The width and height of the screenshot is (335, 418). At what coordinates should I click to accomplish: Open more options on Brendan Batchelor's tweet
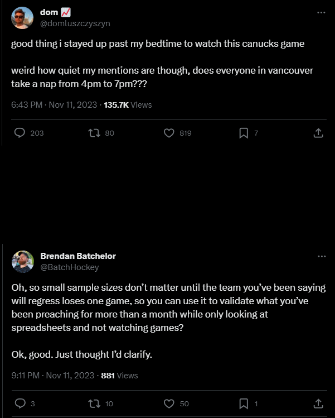click(x=321, y=256)
